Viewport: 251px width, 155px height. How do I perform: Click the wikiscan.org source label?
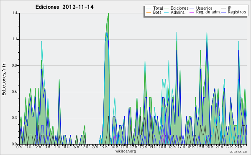(125, 151)
